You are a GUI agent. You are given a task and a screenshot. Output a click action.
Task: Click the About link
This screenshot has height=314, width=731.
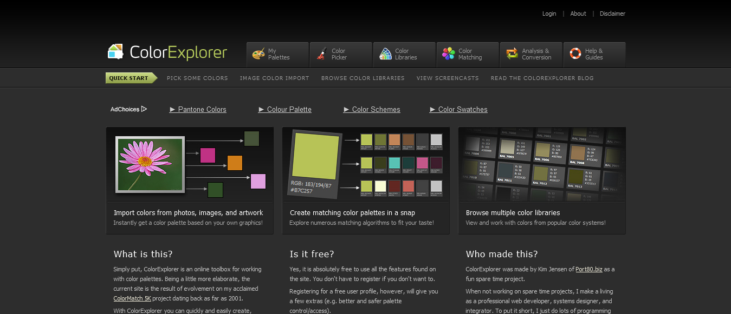[578, 14]
